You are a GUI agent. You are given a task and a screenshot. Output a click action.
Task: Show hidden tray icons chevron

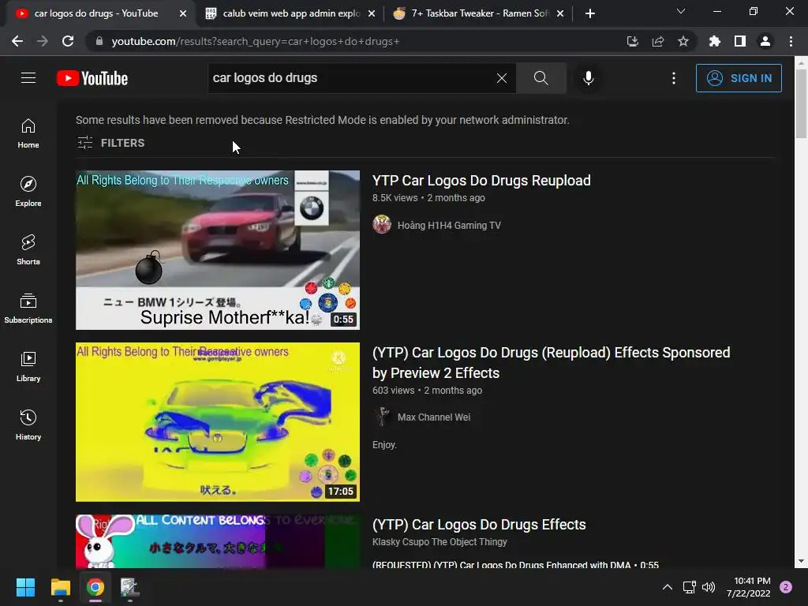[668, 587]
